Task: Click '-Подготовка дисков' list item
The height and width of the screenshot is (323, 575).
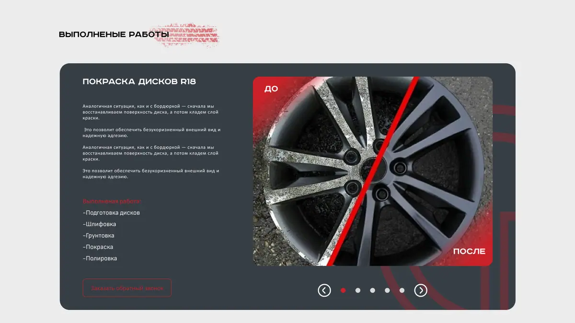Action: (111, 213)
